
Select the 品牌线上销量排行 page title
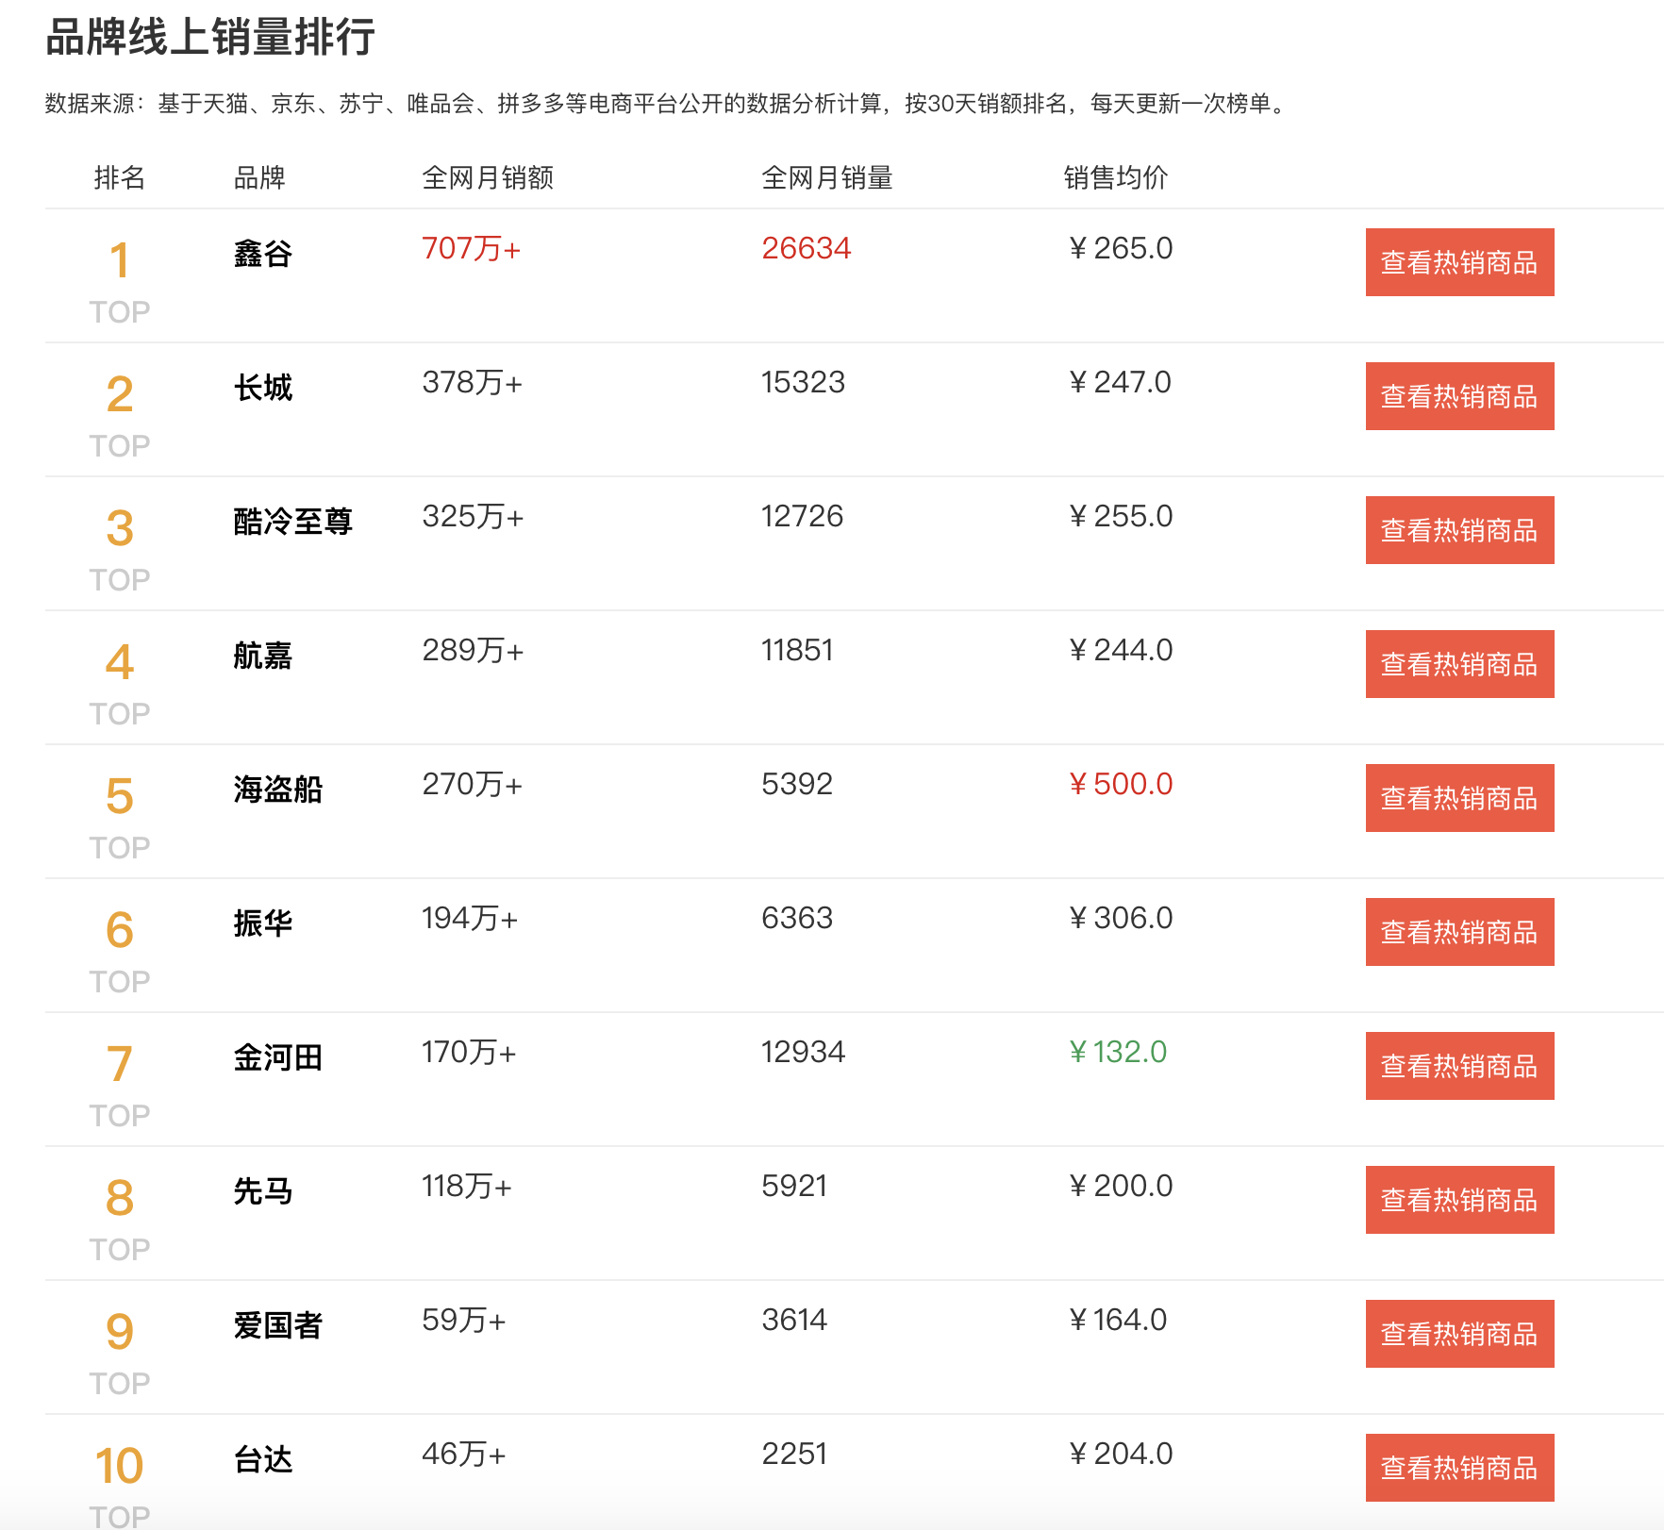209,40
